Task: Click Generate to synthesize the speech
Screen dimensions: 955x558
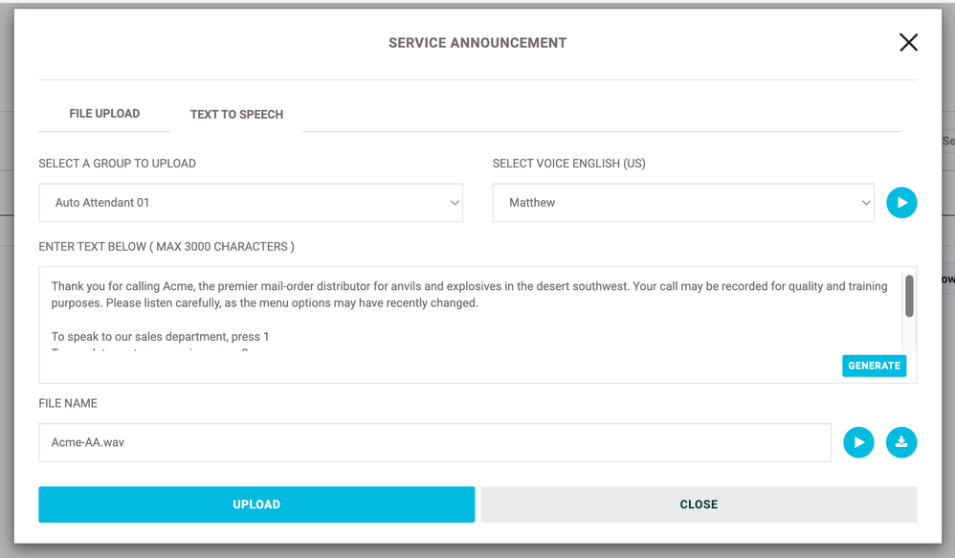Action: [874, 366]
